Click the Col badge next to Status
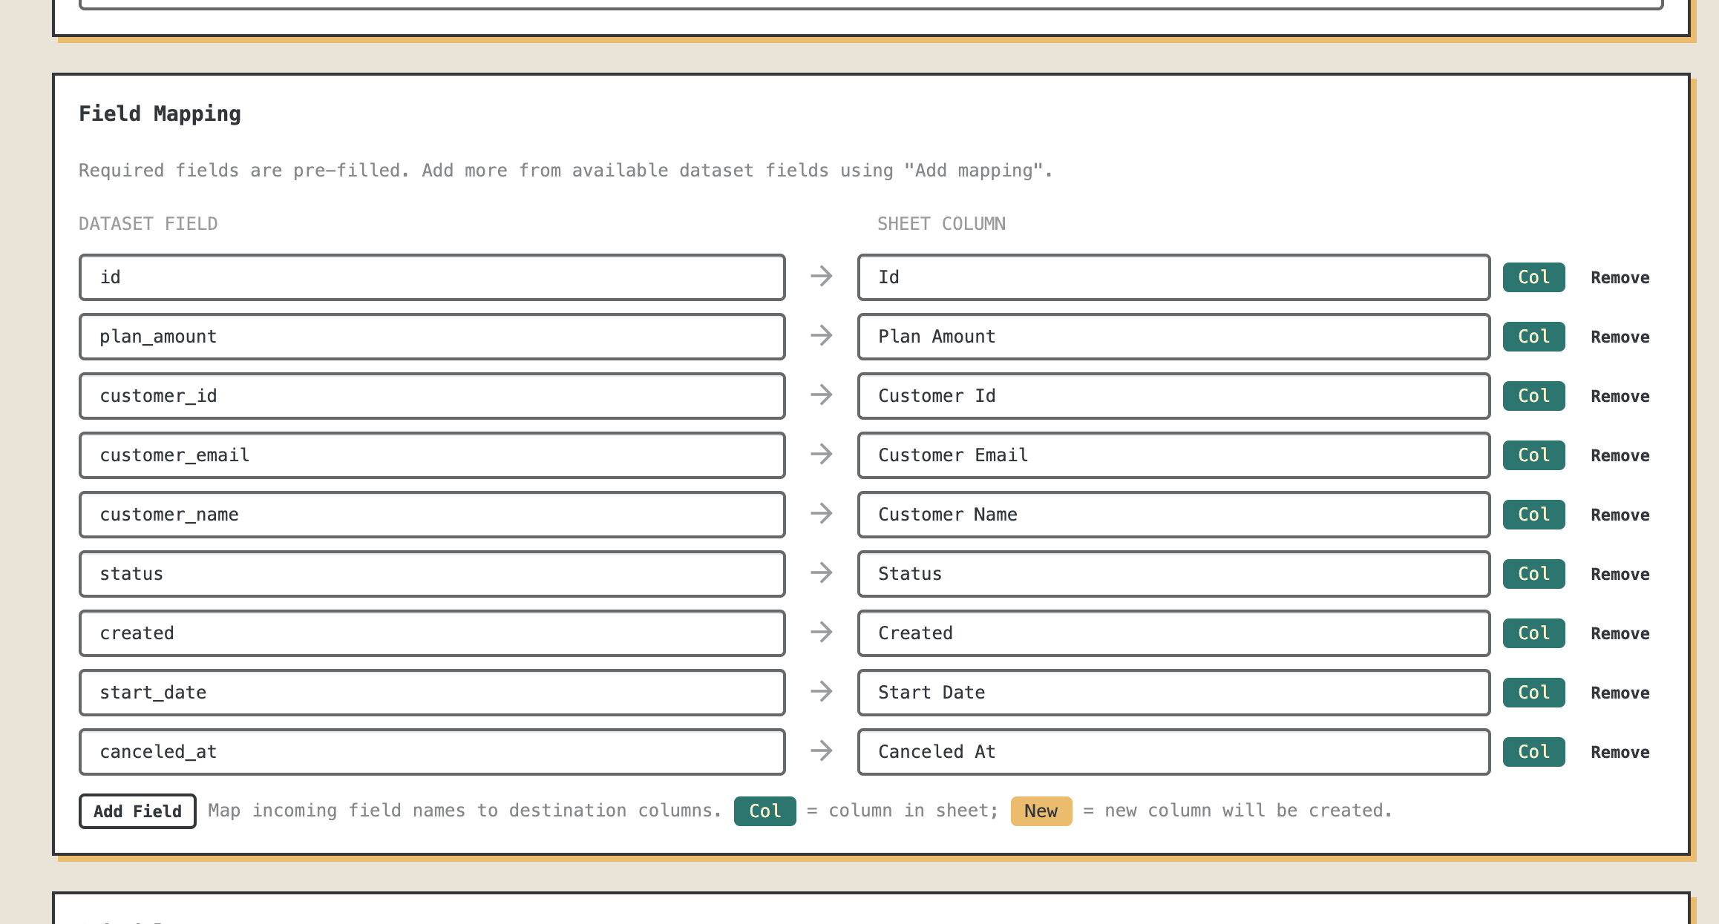The image size is (1719, 924). coord(1533,574)
